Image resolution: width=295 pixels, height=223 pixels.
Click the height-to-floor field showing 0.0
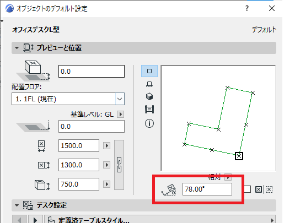92,72
